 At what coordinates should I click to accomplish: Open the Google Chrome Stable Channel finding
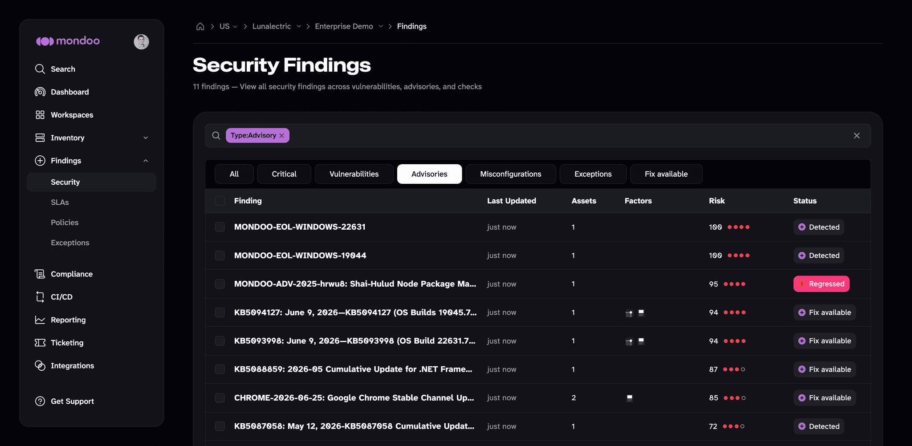(354, 398)
